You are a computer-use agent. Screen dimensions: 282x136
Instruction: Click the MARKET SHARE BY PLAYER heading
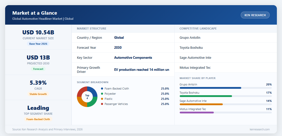tap(197, 78)
